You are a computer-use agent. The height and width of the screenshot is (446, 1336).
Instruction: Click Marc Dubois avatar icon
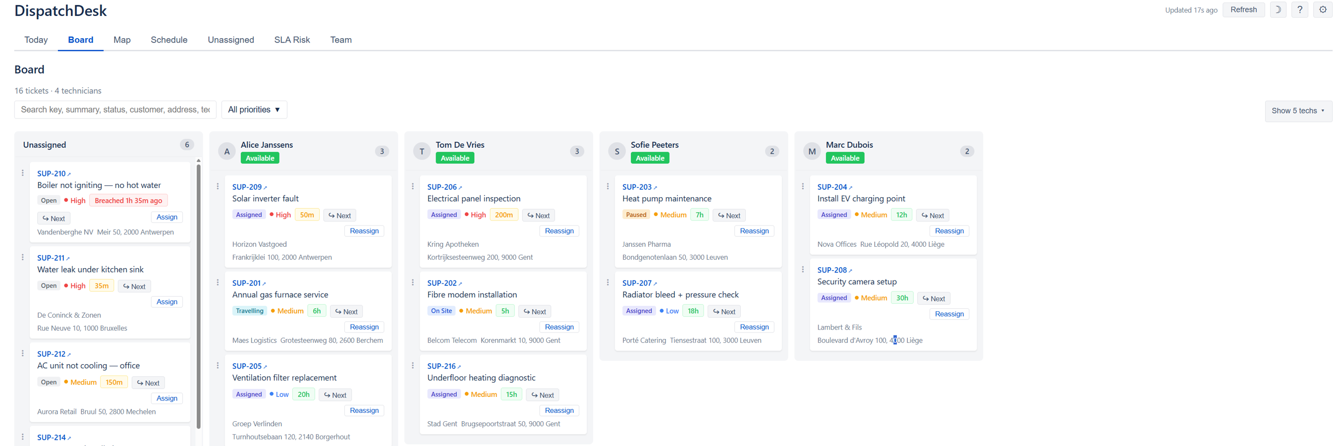click(812, 152)
